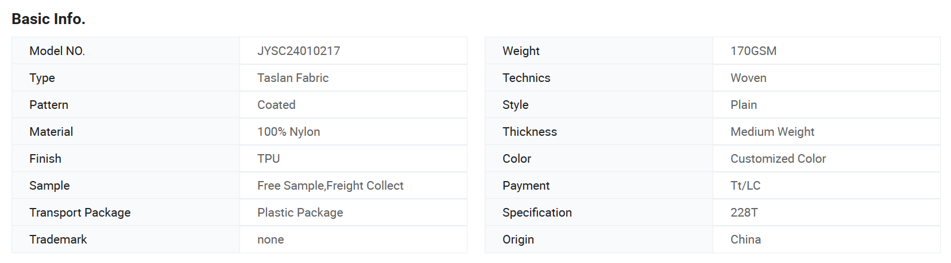Click the China origin value
Image resolution: width=951 pixels, height=263 pixels.
coord(745,240)
